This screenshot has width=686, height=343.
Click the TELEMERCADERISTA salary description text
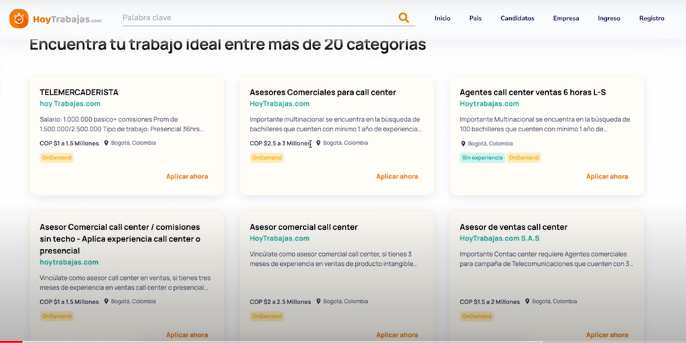(x=122, y=124)
